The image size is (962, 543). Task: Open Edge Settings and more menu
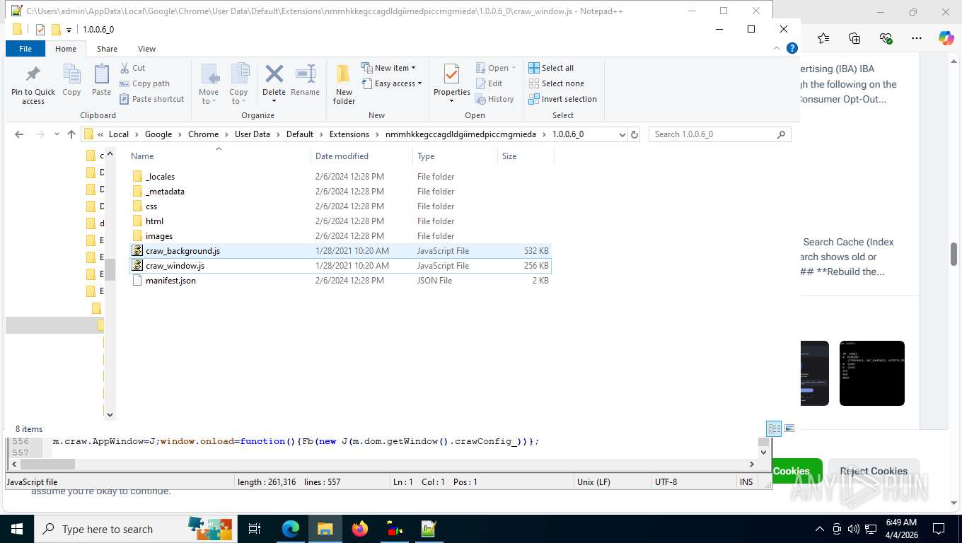coord(917,38)
